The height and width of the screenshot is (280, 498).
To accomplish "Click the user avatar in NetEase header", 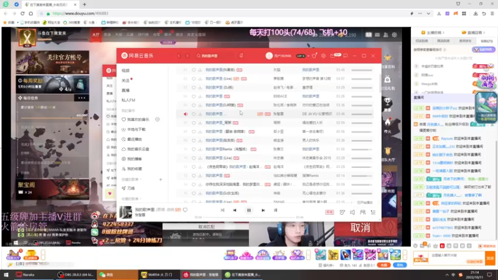I will coord(269,56).
